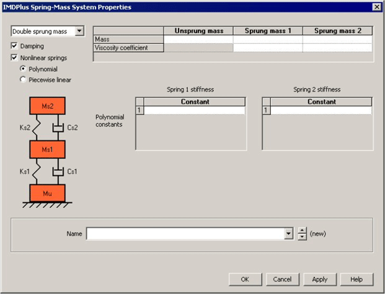The width and height of the screenshot is (385, 294).
Task: Click into the Name text field
Action: 185,234
